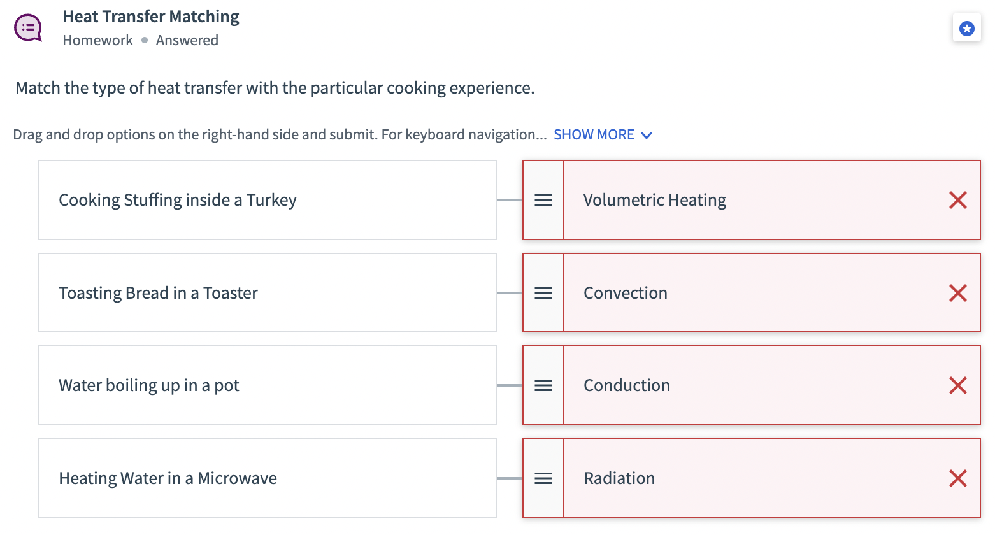Click the matching-question speech bubble icon

click(x=28, y=27)
